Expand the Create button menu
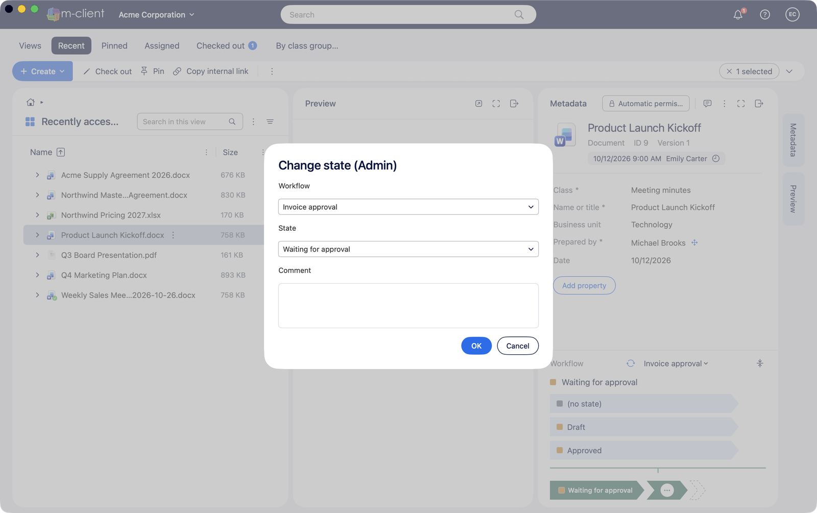Screen dimensions: 817x513 tap(42, 71)
